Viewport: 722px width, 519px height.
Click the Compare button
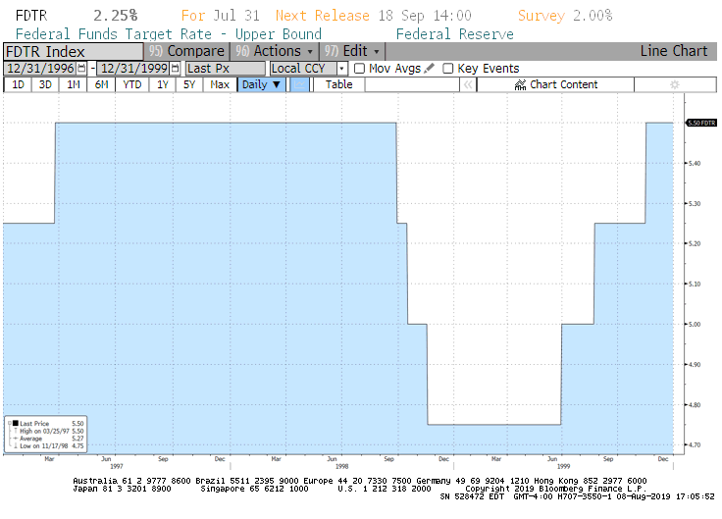[187, 51]
